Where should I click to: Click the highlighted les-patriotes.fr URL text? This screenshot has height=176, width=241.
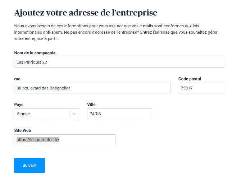38,140
